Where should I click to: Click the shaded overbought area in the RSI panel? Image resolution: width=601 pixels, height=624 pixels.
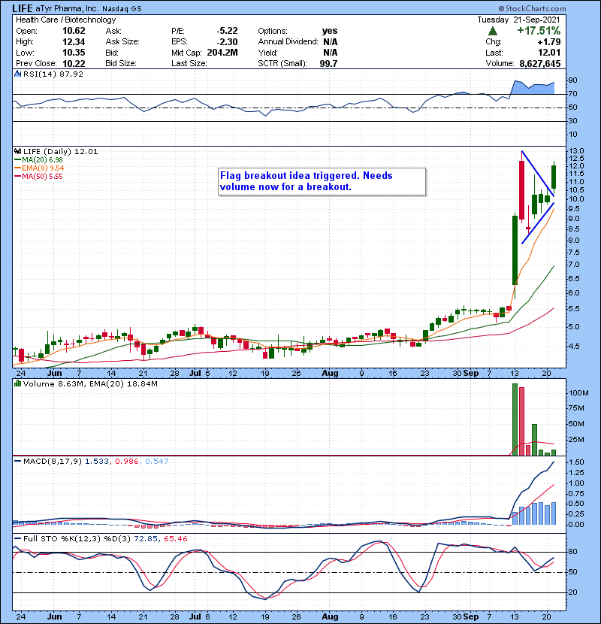[533, 87]
